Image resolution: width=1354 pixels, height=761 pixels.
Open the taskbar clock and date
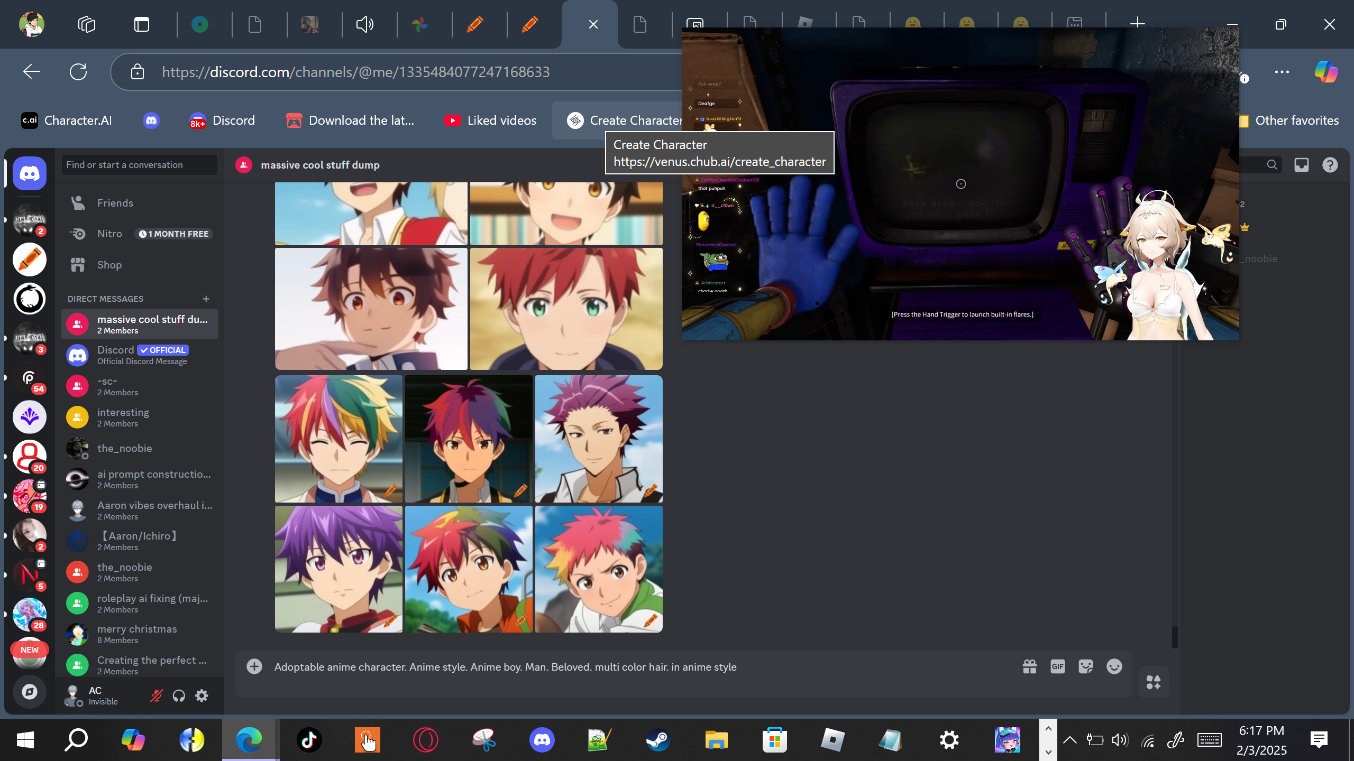pyautogui.click(x=1262, y=740)
